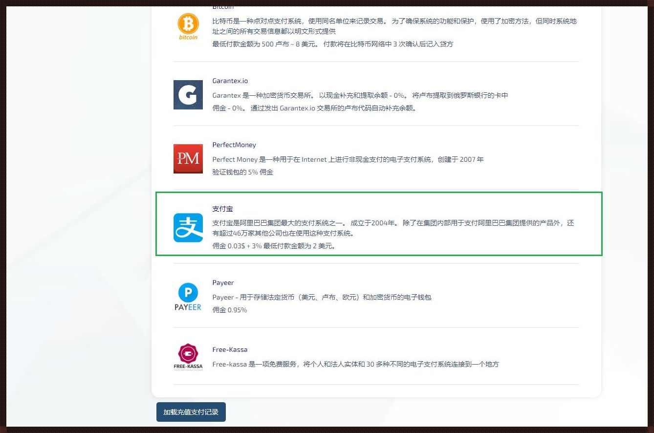
Task: Click the PerfectMoney PM logo
Action: 188,159
